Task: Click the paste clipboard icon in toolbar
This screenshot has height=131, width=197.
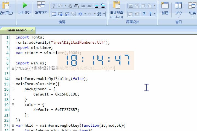Action: [x=70, y=5]
